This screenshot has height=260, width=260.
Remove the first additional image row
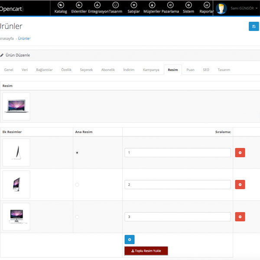240,153
